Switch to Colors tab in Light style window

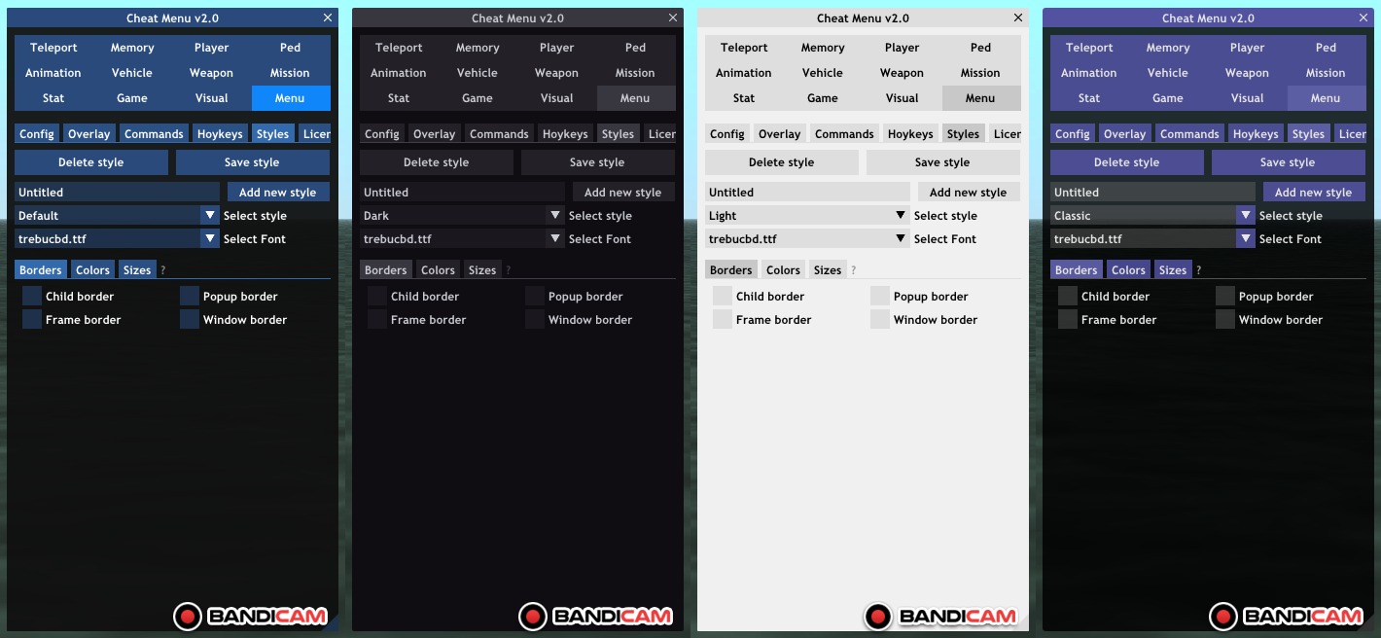click(783, 269)
